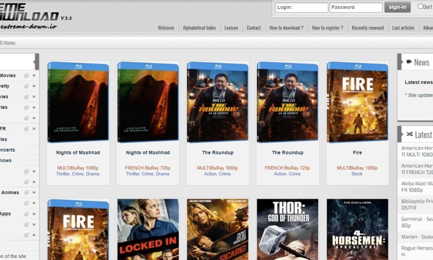Open The Roundup FRENCH 720p cover
The height and width of the screenshot is (260, 433).
pos(288,102)
